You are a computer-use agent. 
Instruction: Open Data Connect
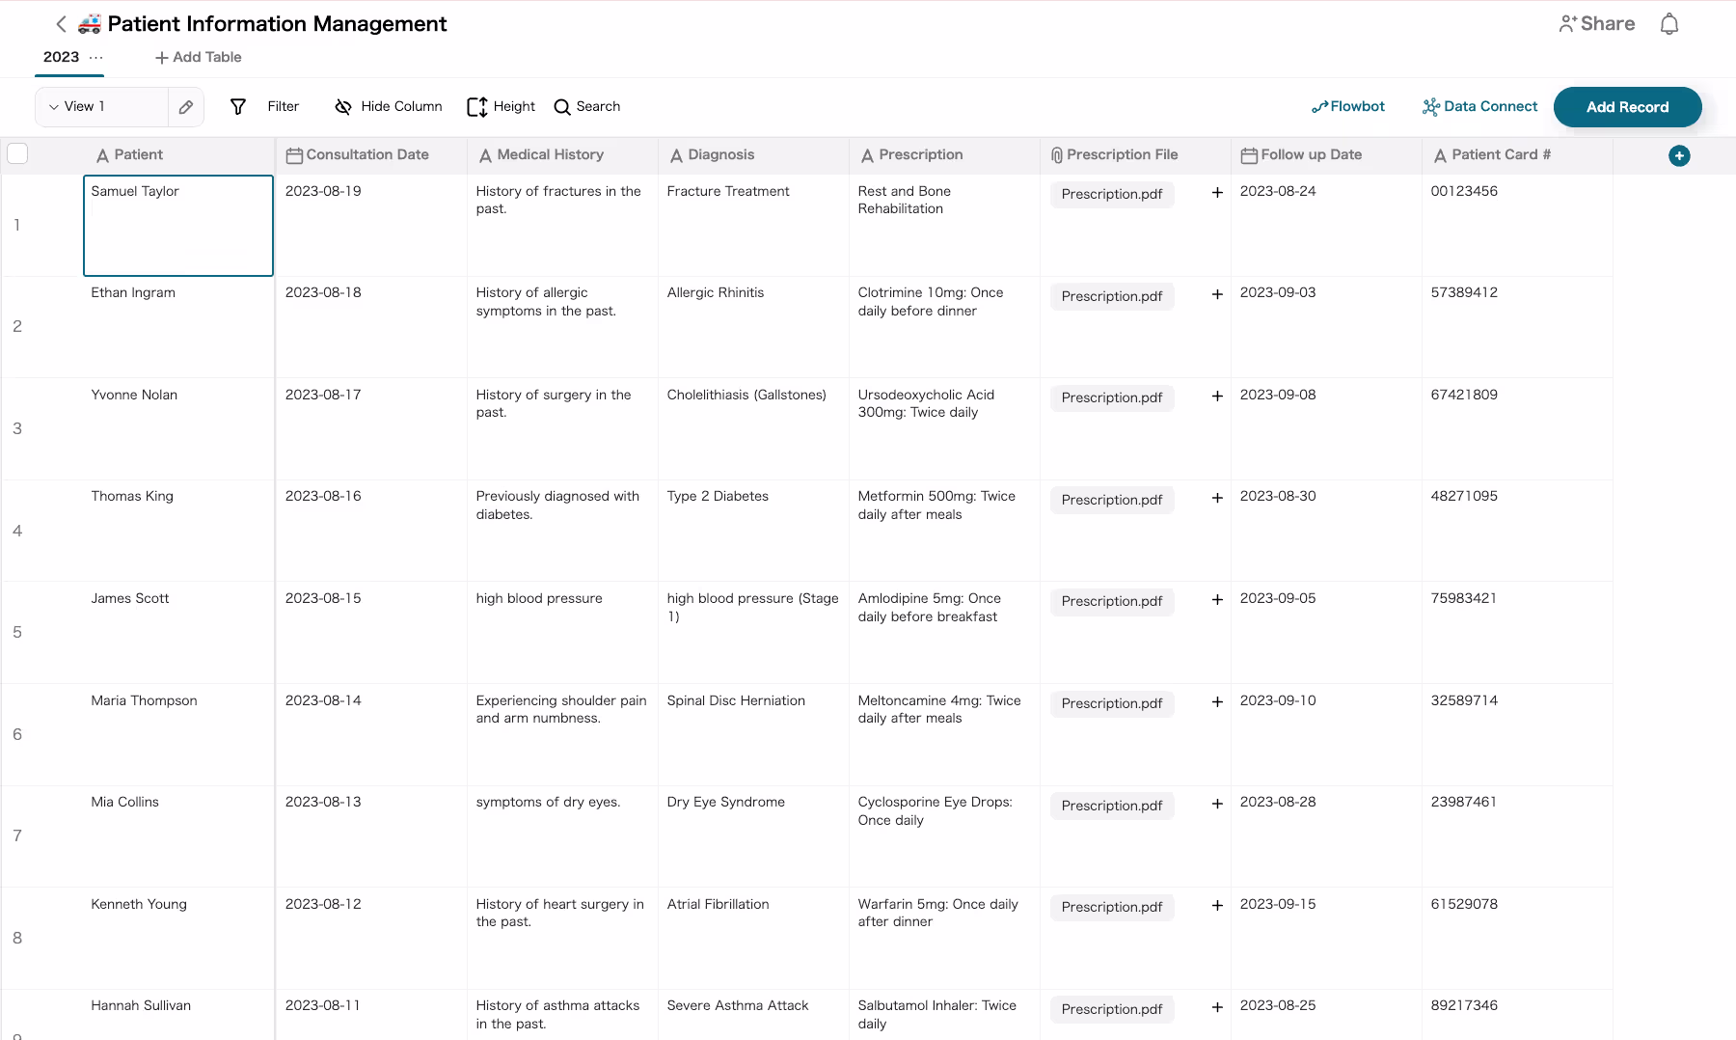pyautogui.click(x=1479, y=107)
